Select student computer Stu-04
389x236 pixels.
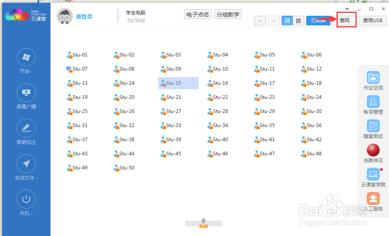pyautogui.click(x=218, y=55)
